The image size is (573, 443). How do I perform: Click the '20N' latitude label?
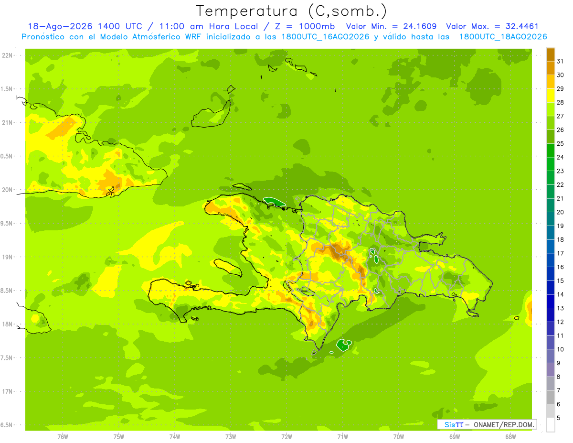[x=7, y=190]
